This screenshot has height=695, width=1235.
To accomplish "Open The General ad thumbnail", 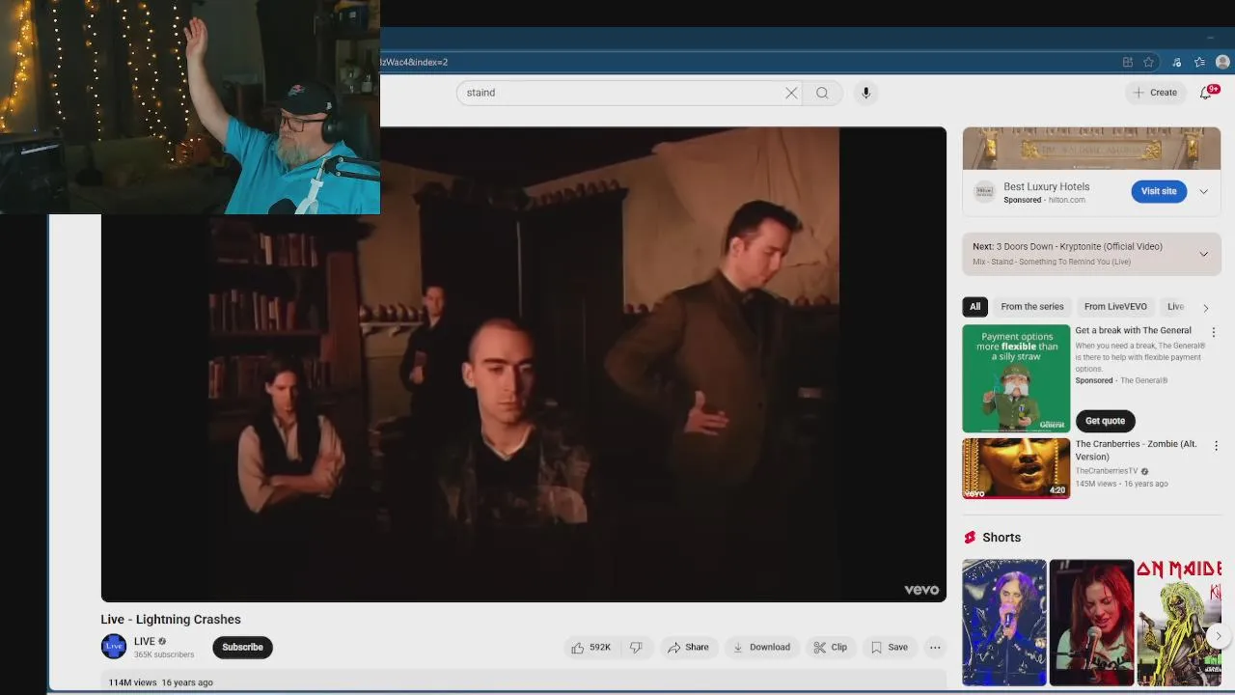I will click(x=1016, y=378).
